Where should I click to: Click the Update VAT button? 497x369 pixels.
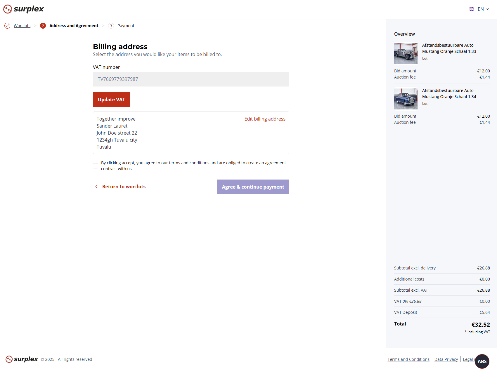pos(111,99)
